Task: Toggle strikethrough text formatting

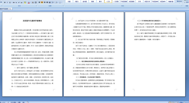Action: [14, 3]
